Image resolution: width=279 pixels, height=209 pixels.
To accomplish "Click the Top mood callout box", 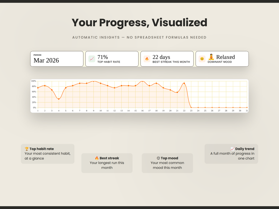I will [167, 163].
